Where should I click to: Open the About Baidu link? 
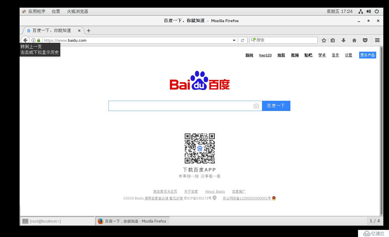pos(215,192)
